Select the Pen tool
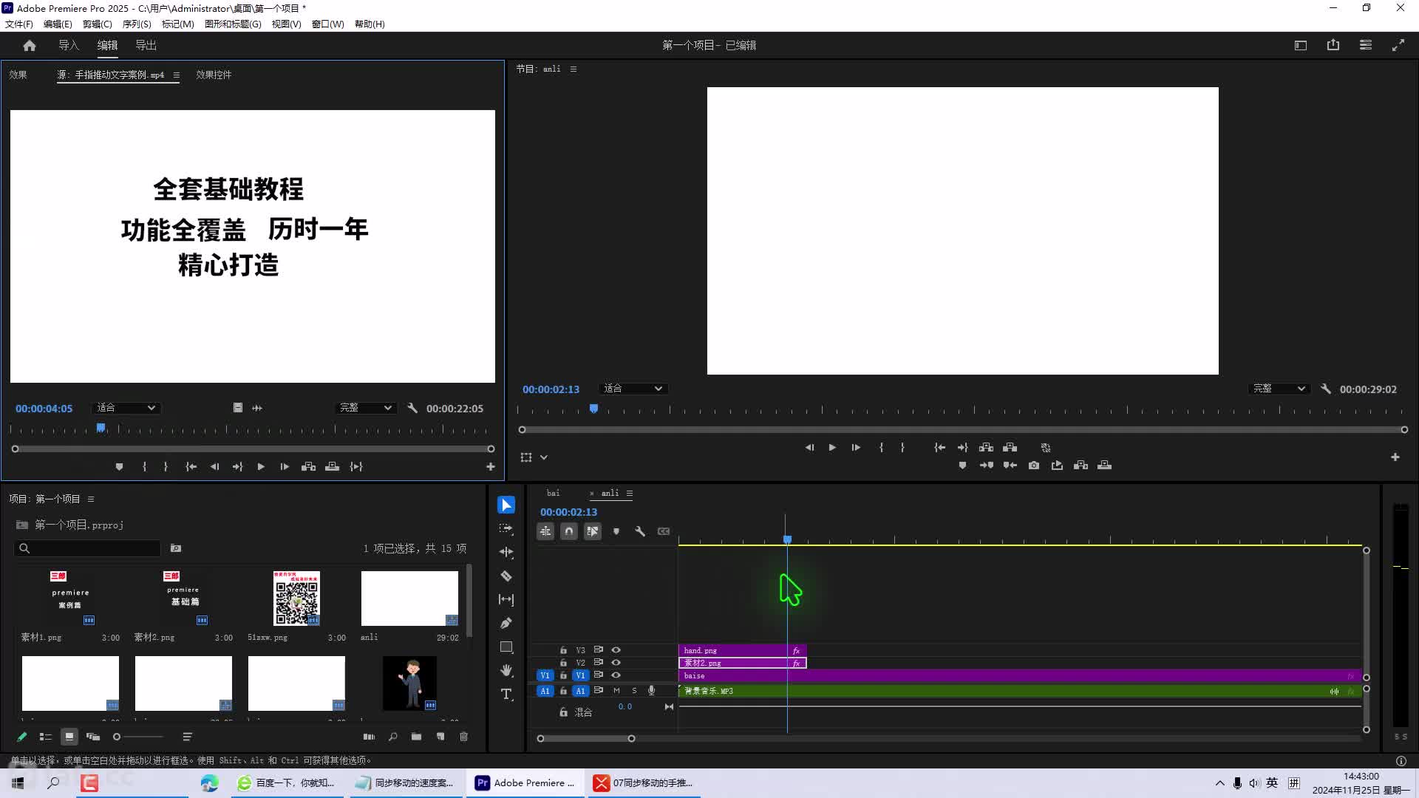Viewport: 1419px width, 798px height. (506, 623)
